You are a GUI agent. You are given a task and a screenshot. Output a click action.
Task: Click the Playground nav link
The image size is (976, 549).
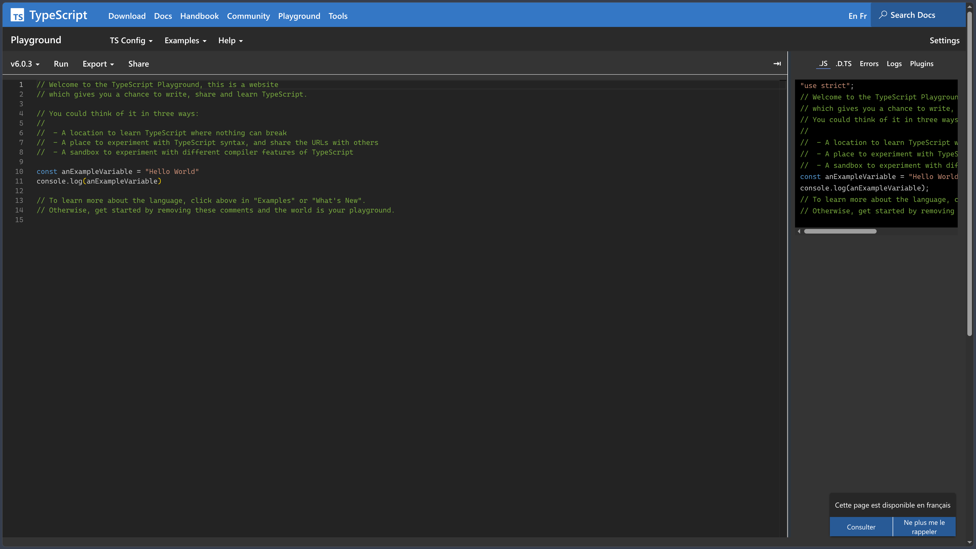(x=299, y=16)
